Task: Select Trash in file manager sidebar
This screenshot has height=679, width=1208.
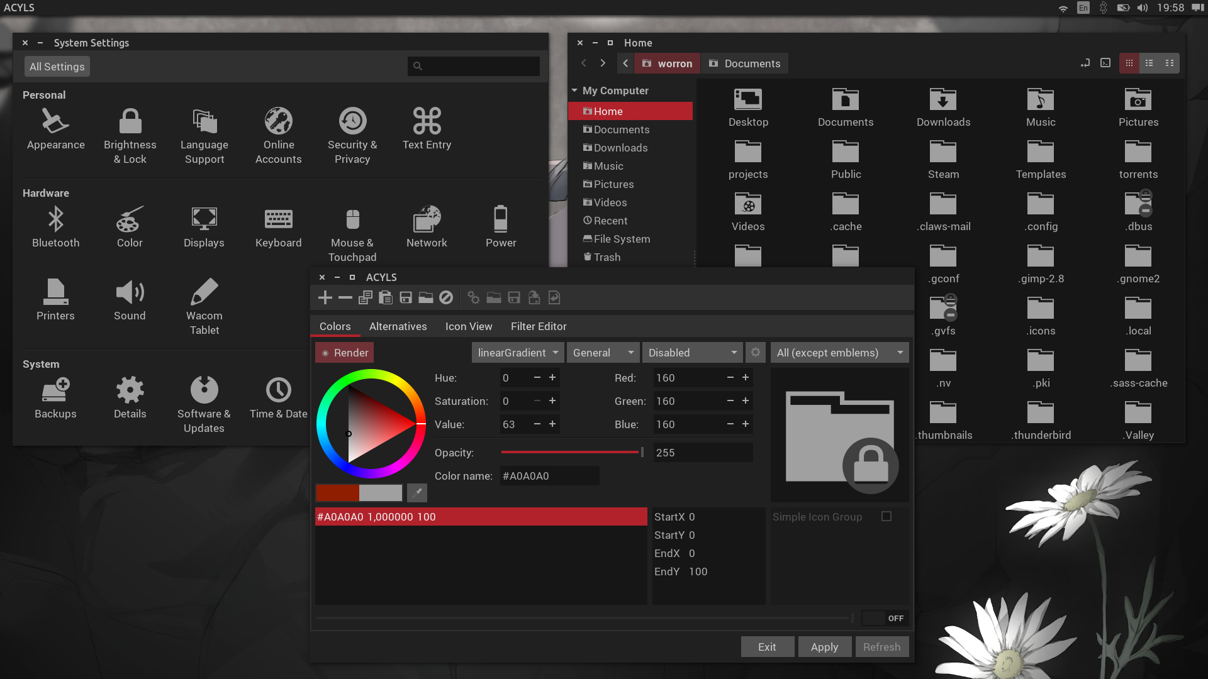Action: pos(630,257)
